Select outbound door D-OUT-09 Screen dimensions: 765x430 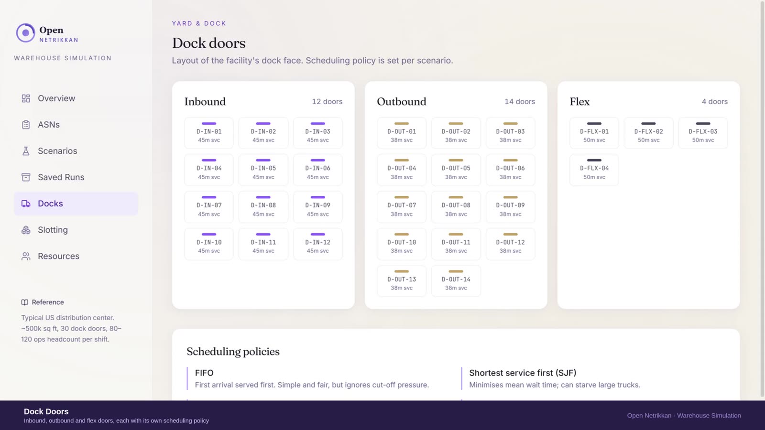click(511, 207)
